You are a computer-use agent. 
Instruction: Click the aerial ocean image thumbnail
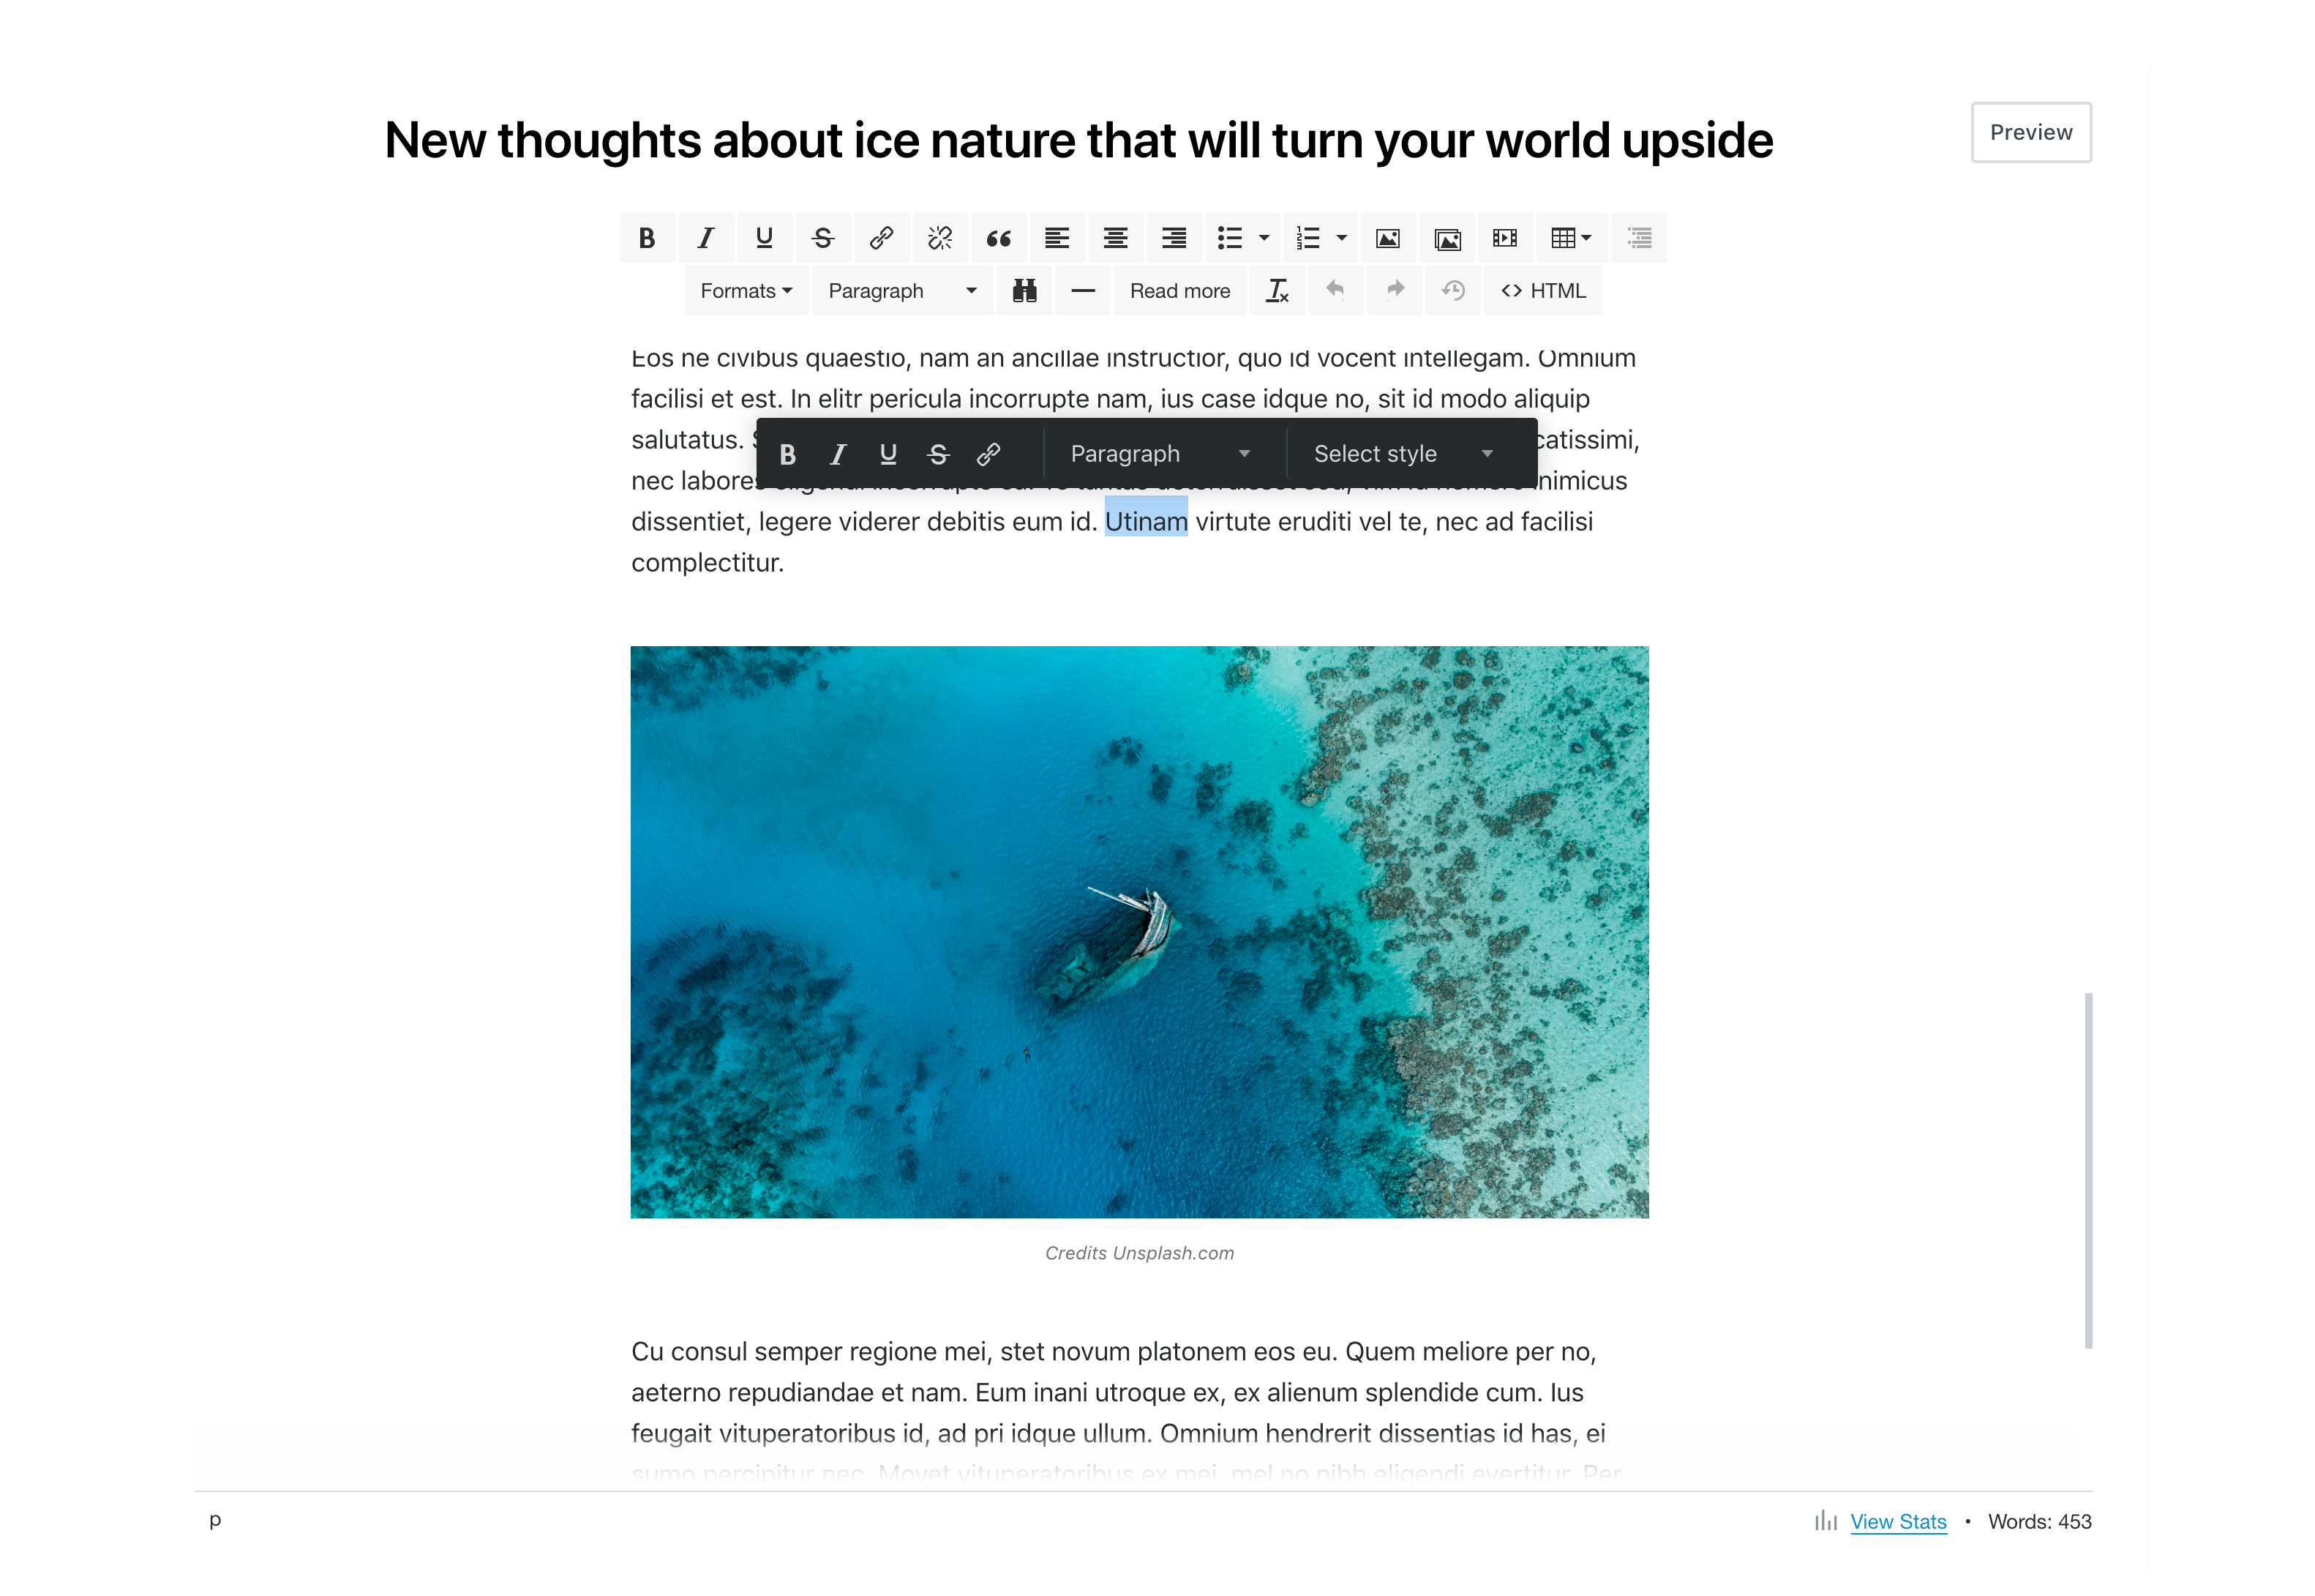click(1140, 931)
